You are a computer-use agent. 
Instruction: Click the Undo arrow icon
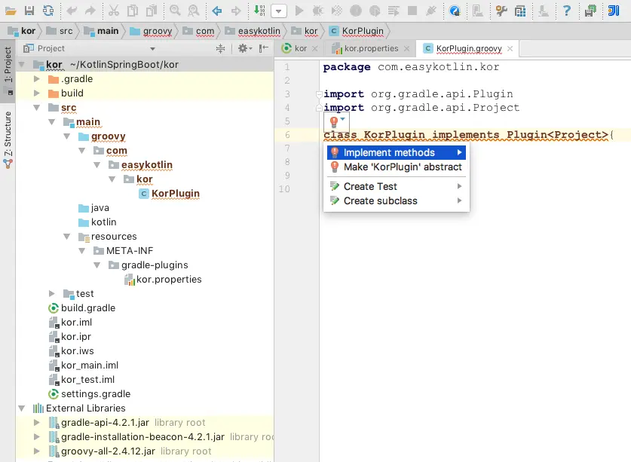[x=72, y=11]
